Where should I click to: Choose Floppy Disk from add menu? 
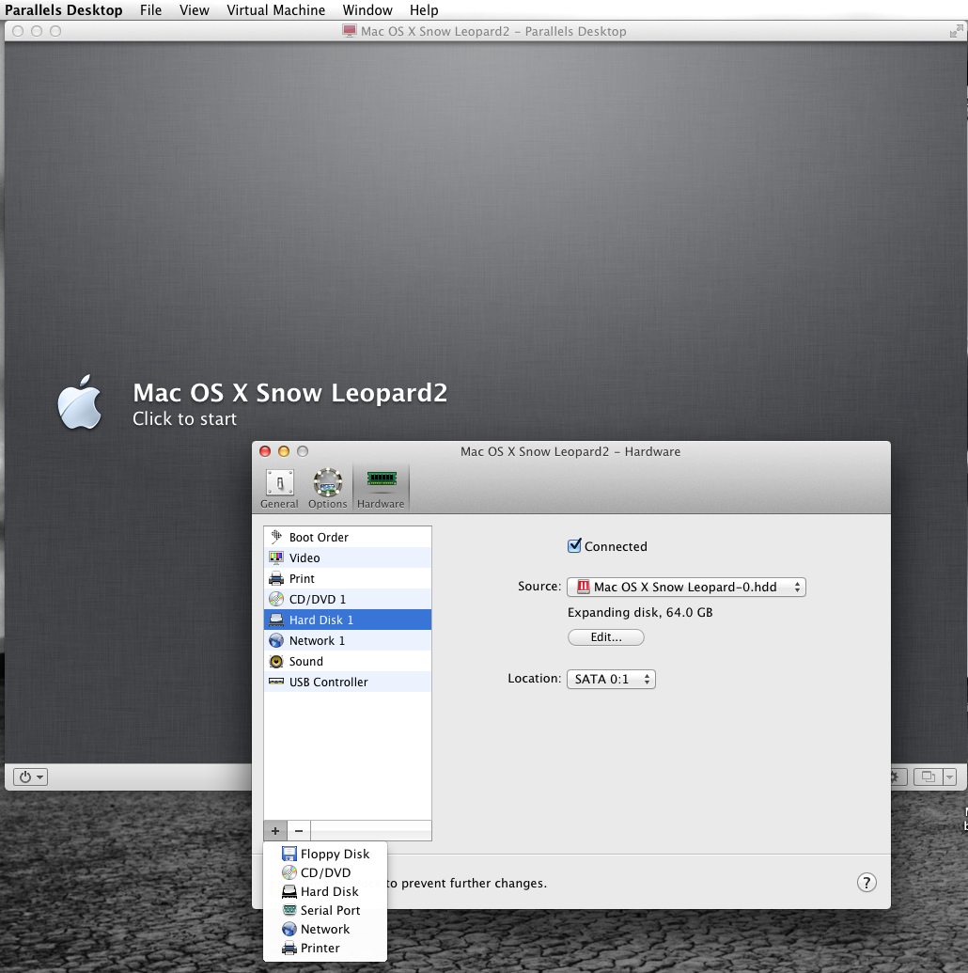coord(325,854)
